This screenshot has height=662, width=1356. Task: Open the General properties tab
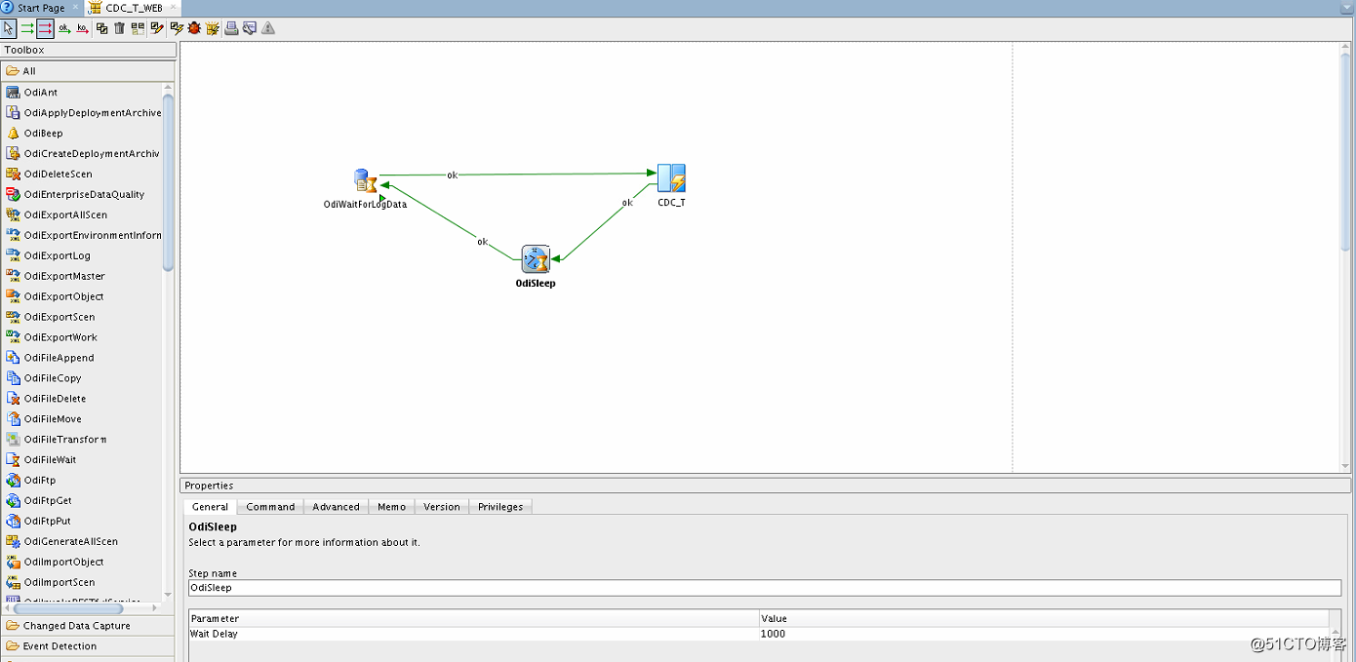(210, 507)
